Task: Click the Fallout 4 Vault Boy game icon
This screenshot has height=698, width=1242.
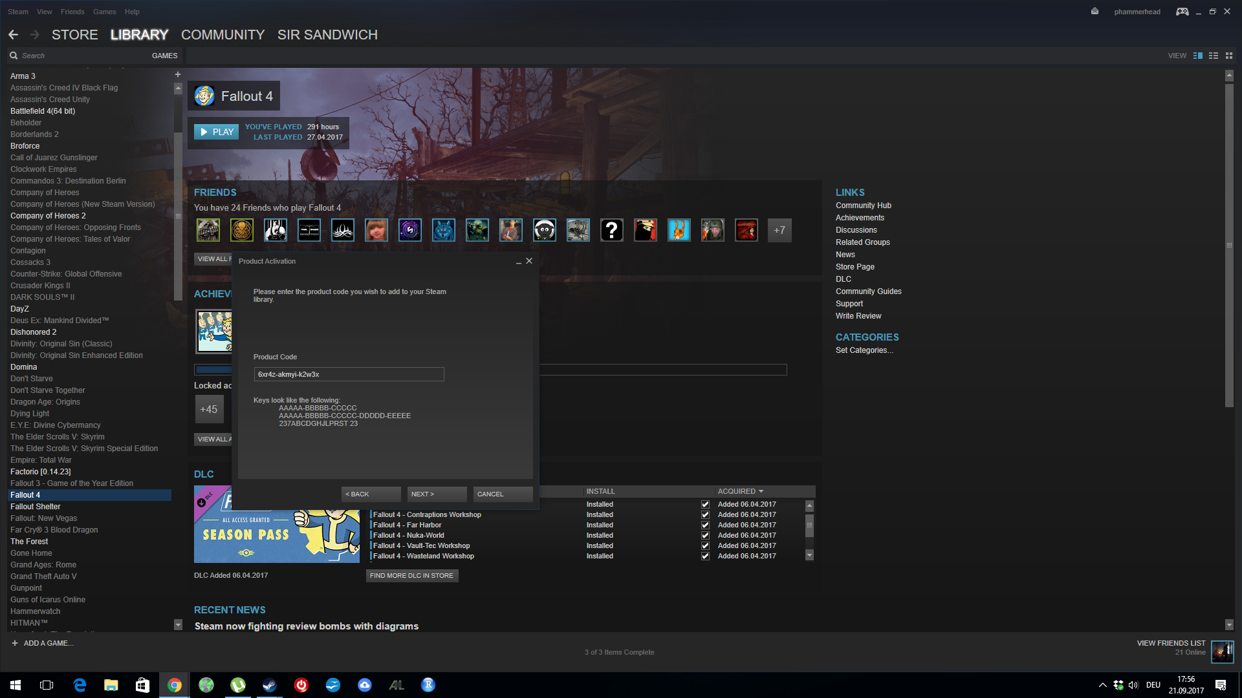Action: 204,96
